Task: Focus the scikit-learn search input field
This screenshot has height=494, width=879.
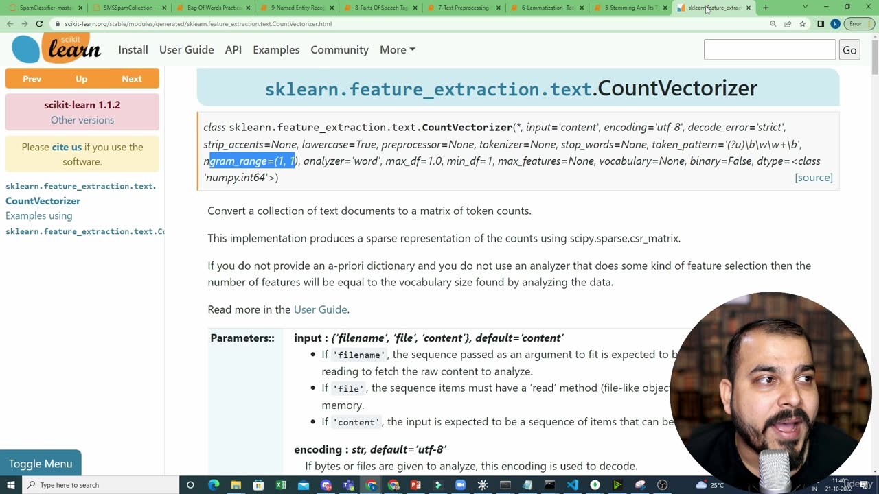Action: click(x=769, y=49)
